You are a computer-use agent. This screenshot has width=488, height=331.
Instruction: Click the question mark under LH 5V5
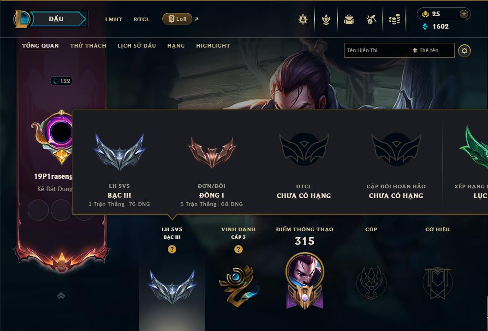click(172, 249)
